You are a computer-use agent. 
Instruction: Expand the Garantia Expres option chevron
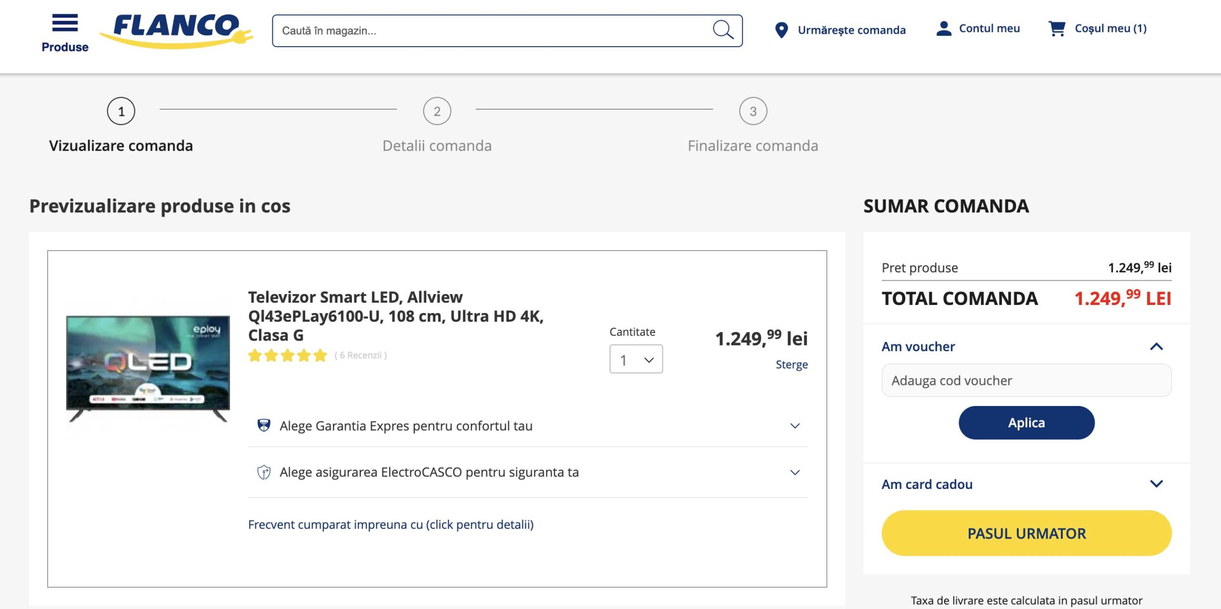coord(795,426)
